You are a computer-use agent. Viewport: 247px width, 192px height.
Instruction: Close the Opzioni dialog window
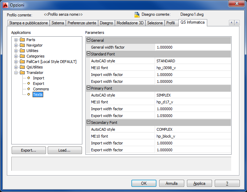click(236, 3)
